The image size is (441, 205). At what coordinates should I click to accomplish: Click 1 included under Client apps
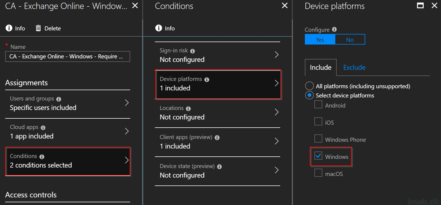point(175,146)
